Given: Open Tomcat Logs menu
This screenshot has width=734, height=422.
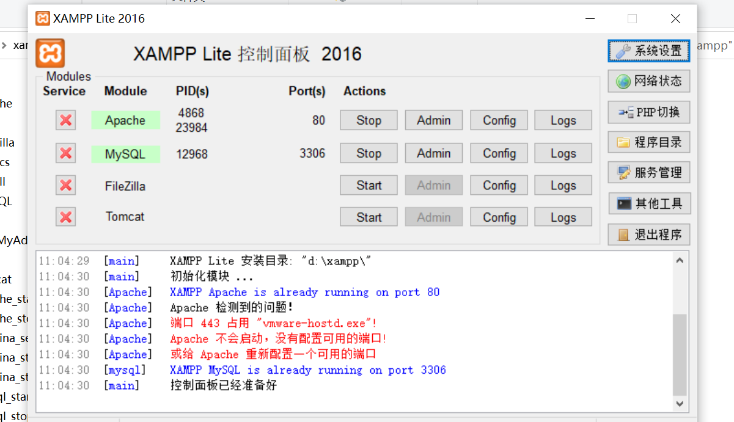Looking at the screenshot, I should (x=563, y=217).
